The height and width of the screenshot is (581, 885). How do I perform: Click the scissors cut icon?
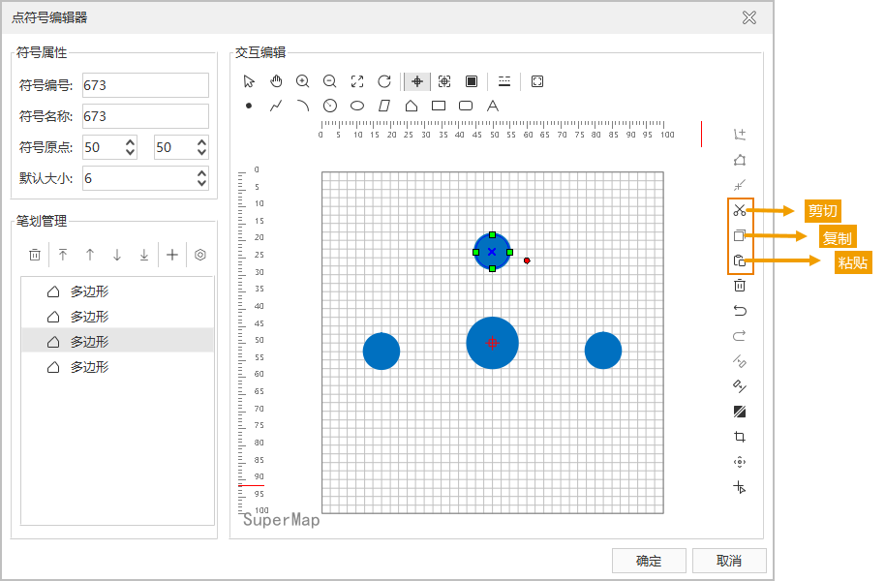[740, 210]
